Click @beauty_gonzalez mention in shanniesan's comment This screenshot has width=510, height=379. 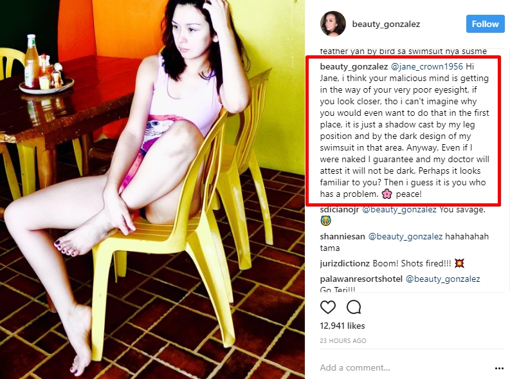(405, 237)
